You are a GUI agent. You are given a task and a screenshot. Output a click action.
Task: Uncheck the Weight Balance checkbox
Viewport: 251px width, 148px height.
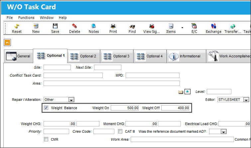tap(46, 108)
